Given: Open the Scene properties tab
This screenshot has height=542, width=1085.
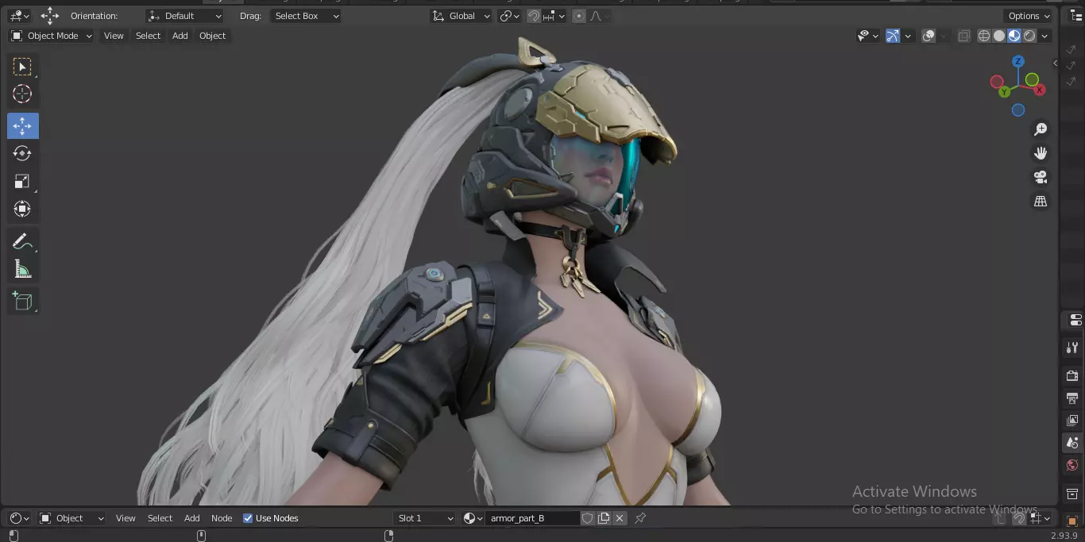Looking at the screenshot, I should [x=1072, y=443].
